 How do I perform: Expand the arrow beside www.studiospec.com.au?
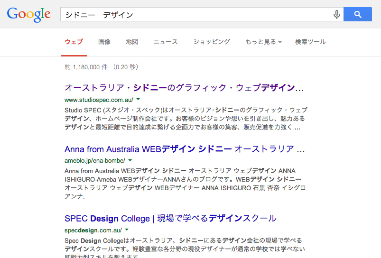138,100
